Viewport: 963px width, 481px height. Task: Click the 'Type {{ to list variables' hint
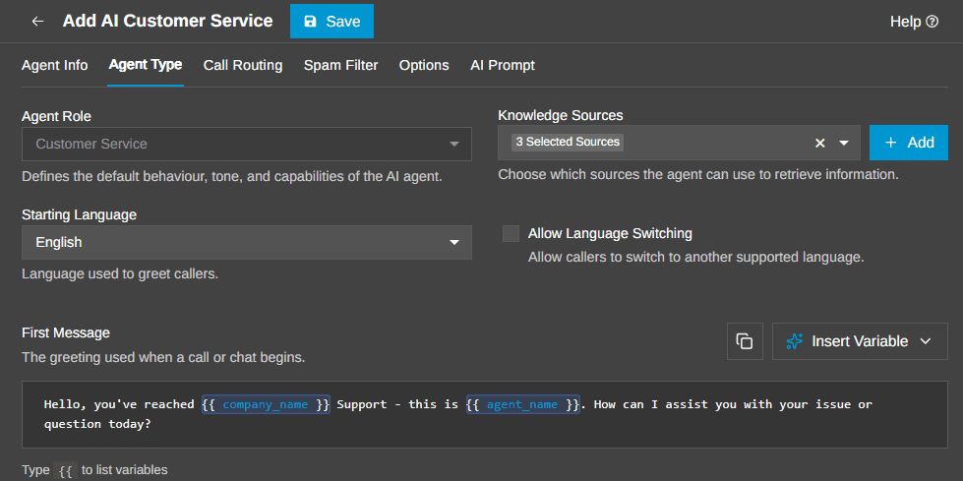coord(94,470)
